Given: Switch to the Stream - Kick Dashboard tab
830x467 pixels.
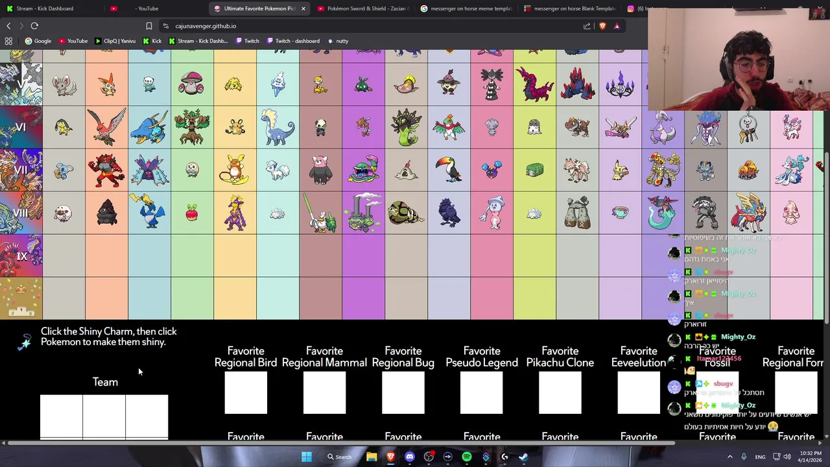Looking at the screenshot, I should [45, 8].
